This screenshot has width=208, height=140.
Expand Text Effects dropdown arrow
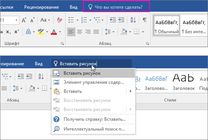(34, 32)
